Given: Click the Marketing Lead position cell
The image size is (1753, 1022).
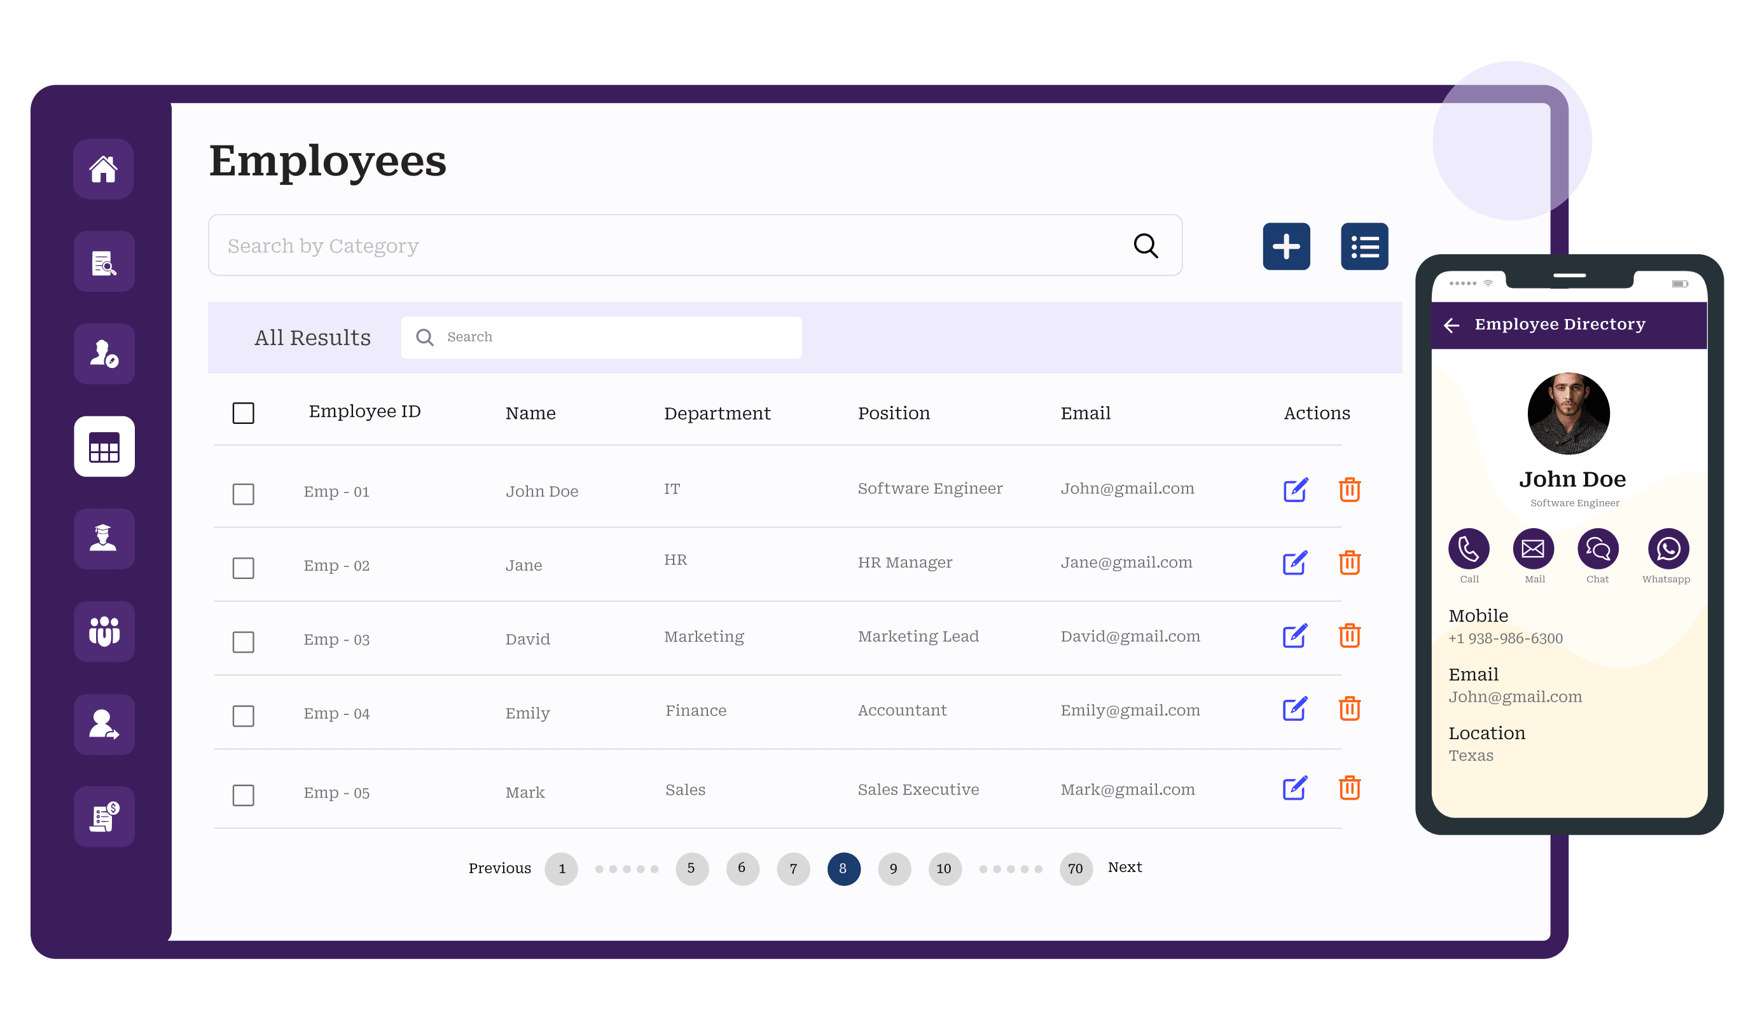Looking at the screenshot, I should tap(918, 637).
